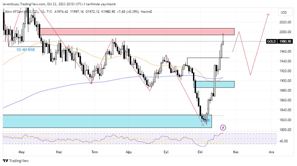
Task: Select the 1D-4H MSB text label
Action: 26,50
